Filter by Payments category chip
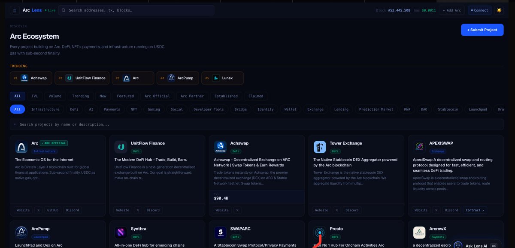Viewport: 515px width, 248px height. 112,109
